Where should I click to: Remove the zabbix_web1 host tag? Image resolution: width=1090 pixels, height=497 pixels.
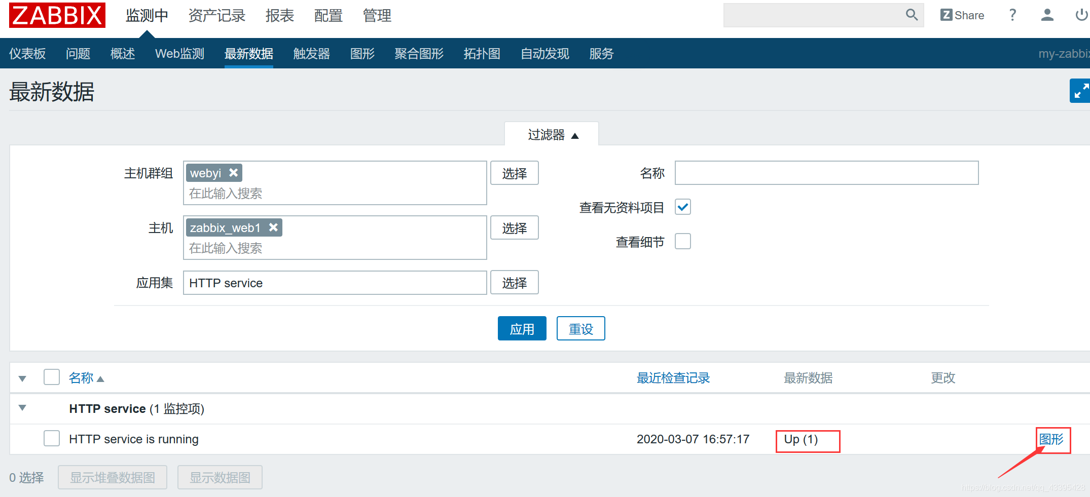273,227
